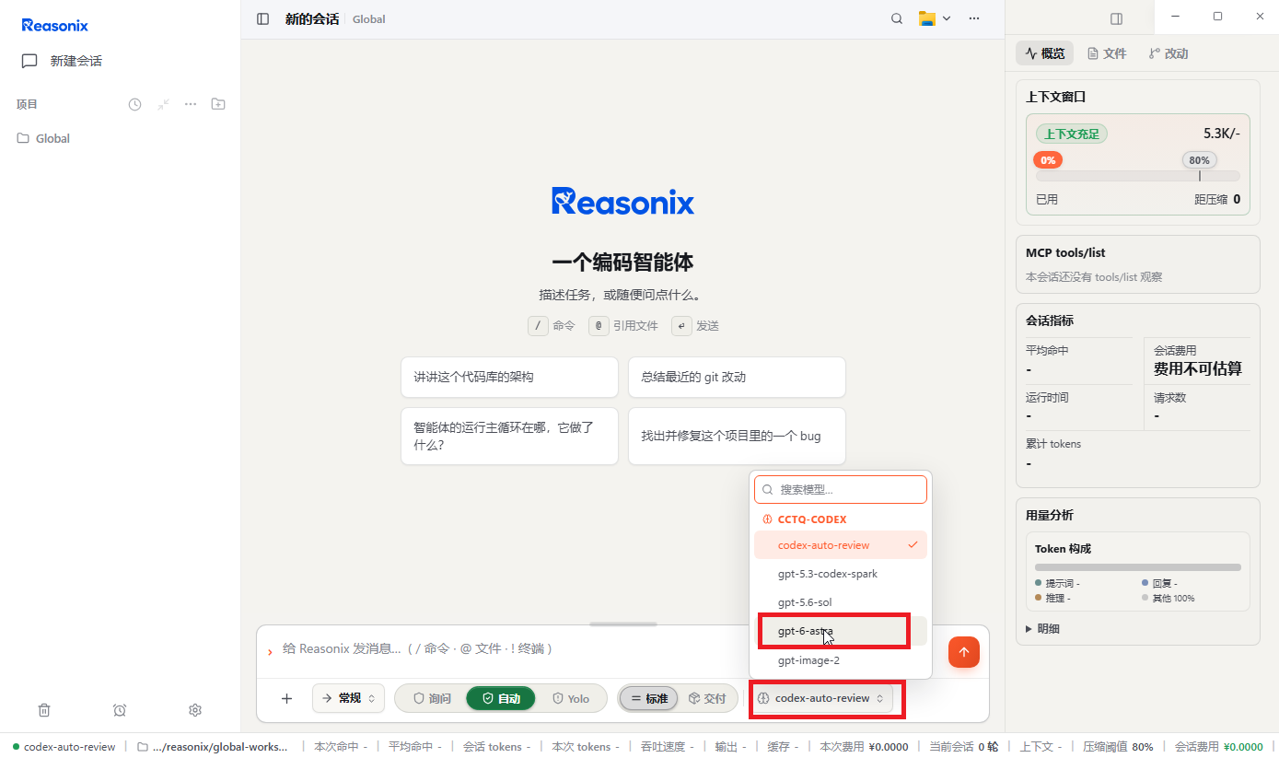
Task: Select 交付 effort option
Action: point(707,698)
